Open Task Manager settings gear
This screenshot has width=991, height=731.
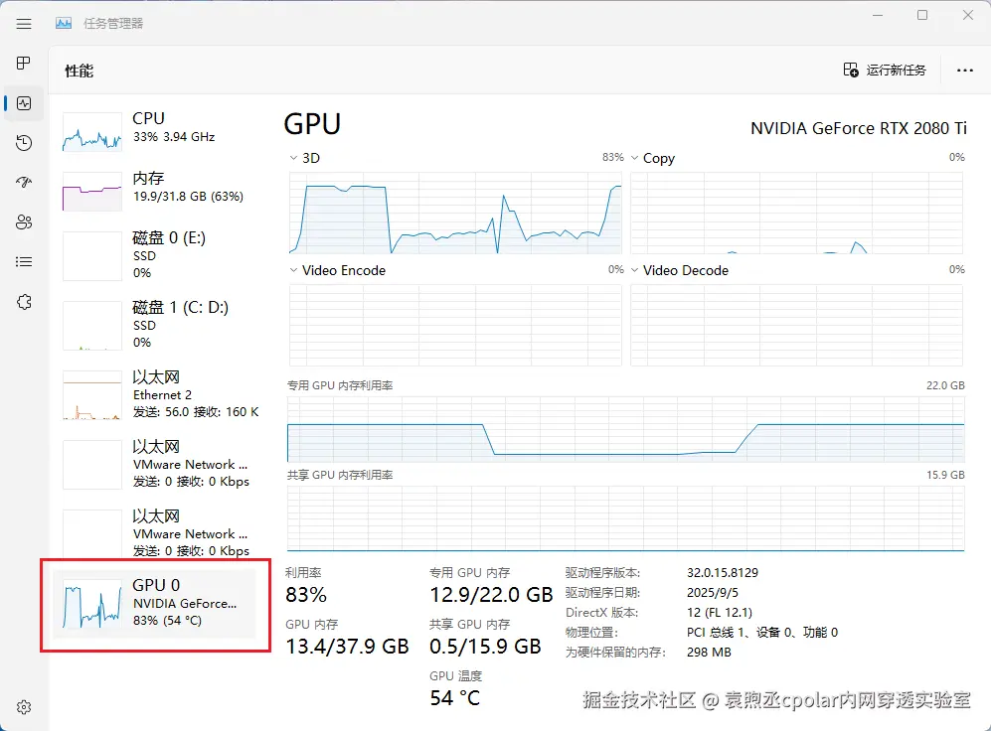[x=24, y=707]
